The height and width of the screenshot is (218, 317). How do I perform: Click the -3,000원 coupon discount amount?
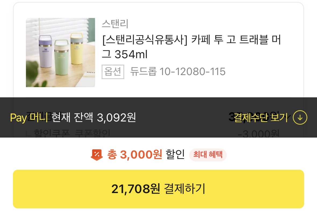[x=259, y=134]
